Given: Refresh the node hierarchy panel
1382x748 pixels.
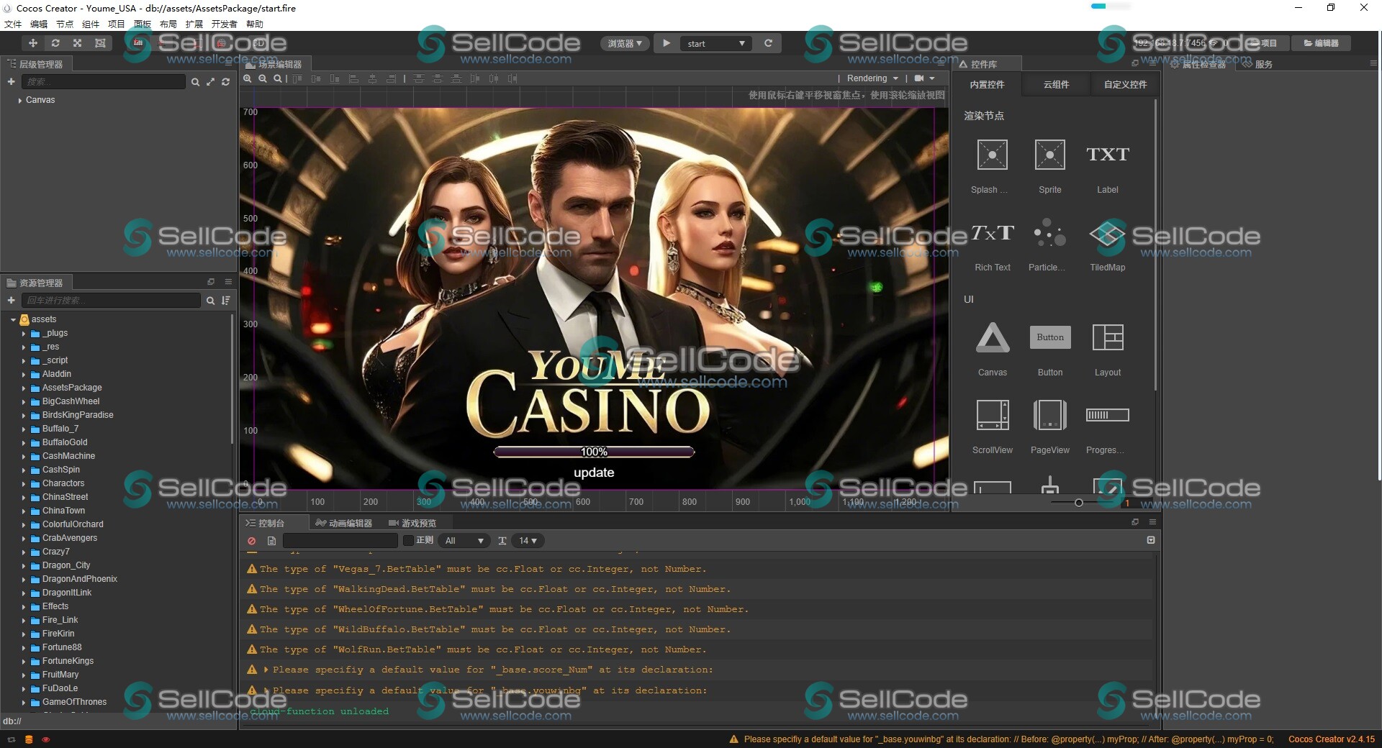Looking at the screenshot, I should point(226,82).
